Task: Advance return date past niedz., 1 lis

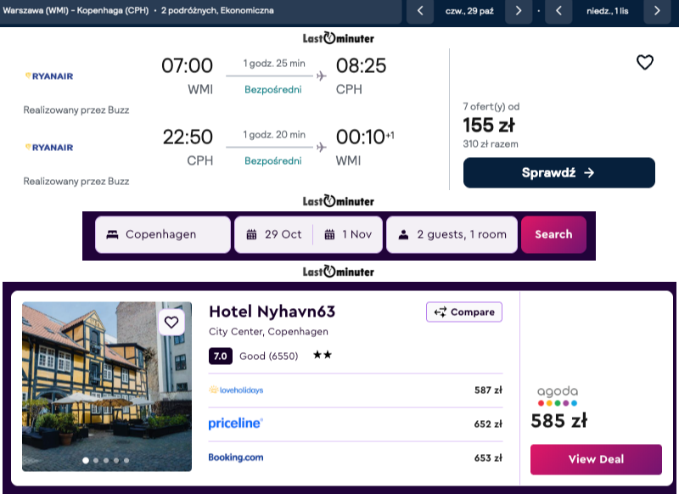Action: coord(657,11)
